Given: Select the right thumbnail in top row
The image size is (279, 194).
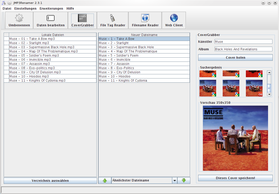Looking at the screenshot, I should coord(254,74).
